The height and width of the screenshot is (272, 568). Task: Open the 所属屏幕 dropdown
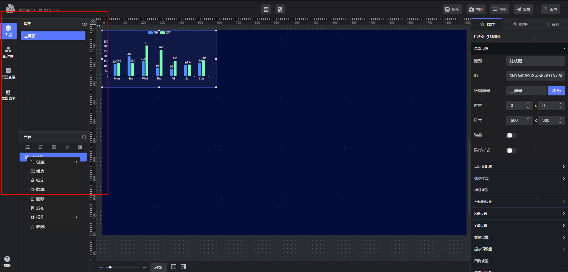526,91
